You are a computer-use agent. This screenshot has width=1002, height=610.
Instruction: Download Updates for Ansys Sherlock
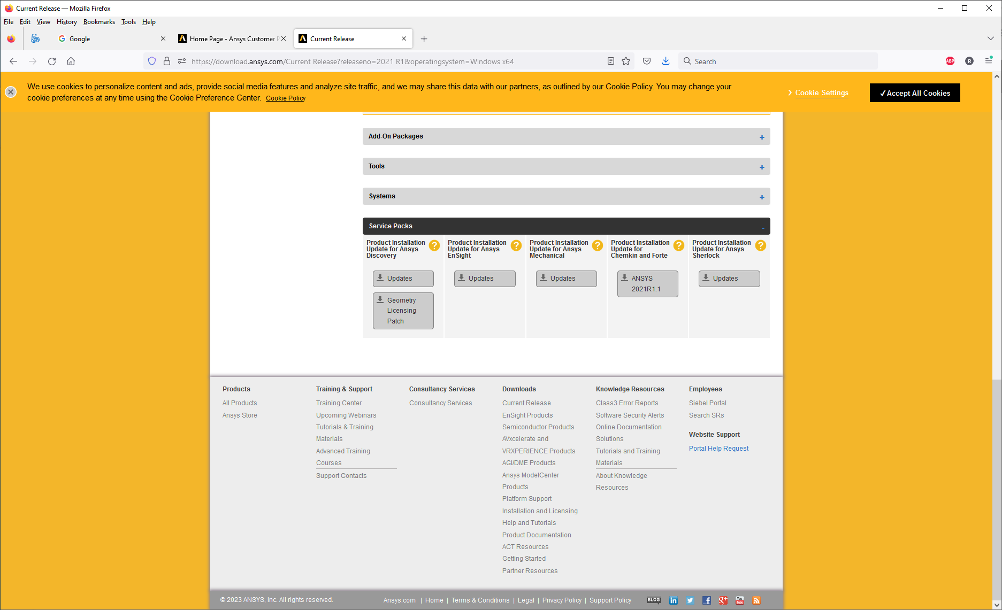729,279
